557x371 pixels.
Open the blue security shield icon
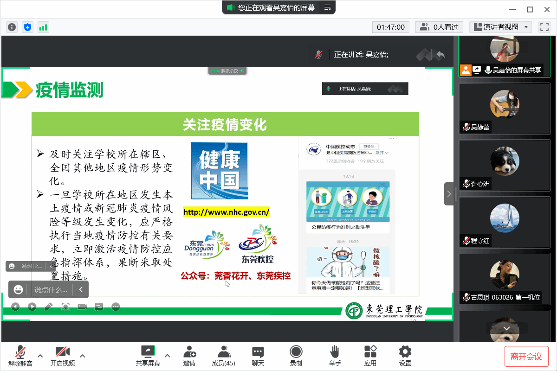[x=27, y=27]
